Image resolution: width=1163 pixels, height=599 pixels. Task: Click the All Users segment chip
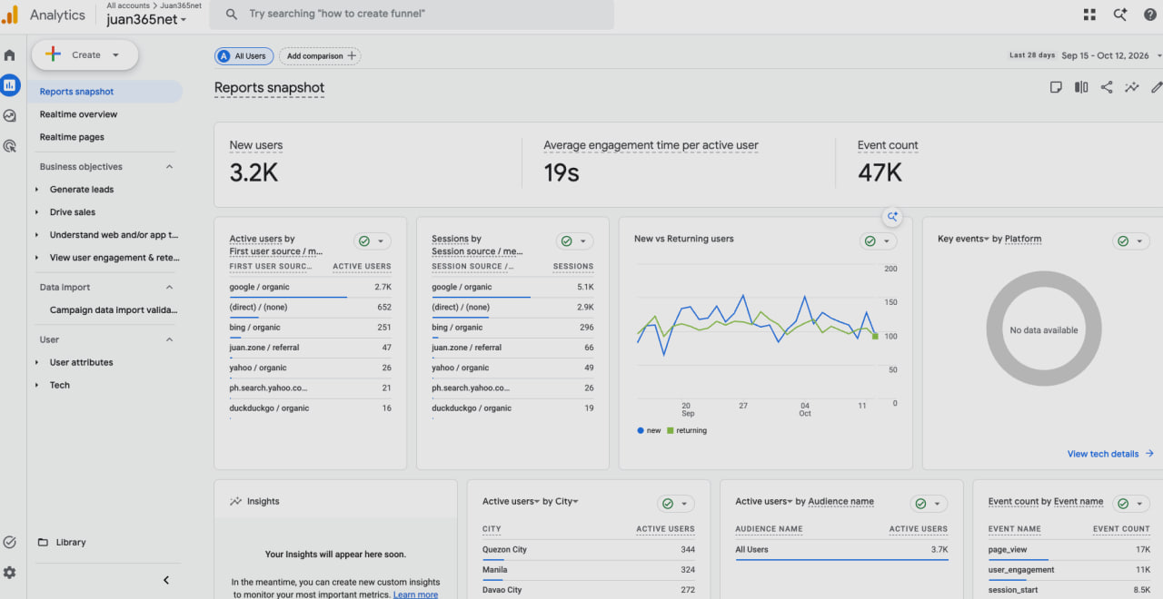(x=244, y=56)
